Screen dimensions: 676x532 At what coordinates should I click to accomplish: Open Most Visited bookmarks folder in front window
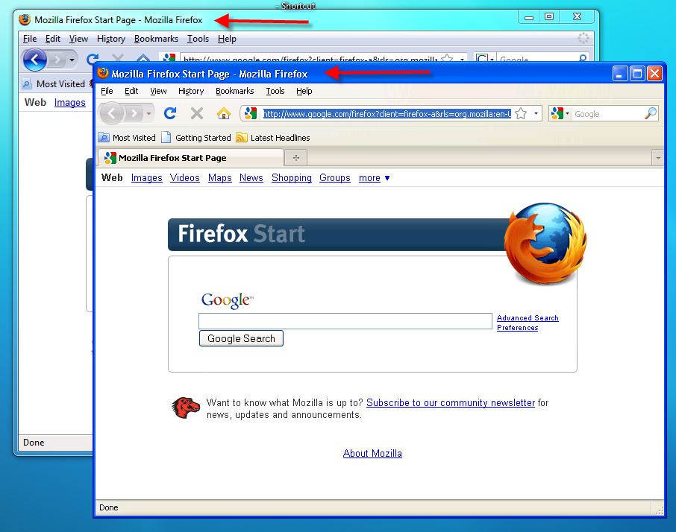pyautogui.click(x=127, y=138)
